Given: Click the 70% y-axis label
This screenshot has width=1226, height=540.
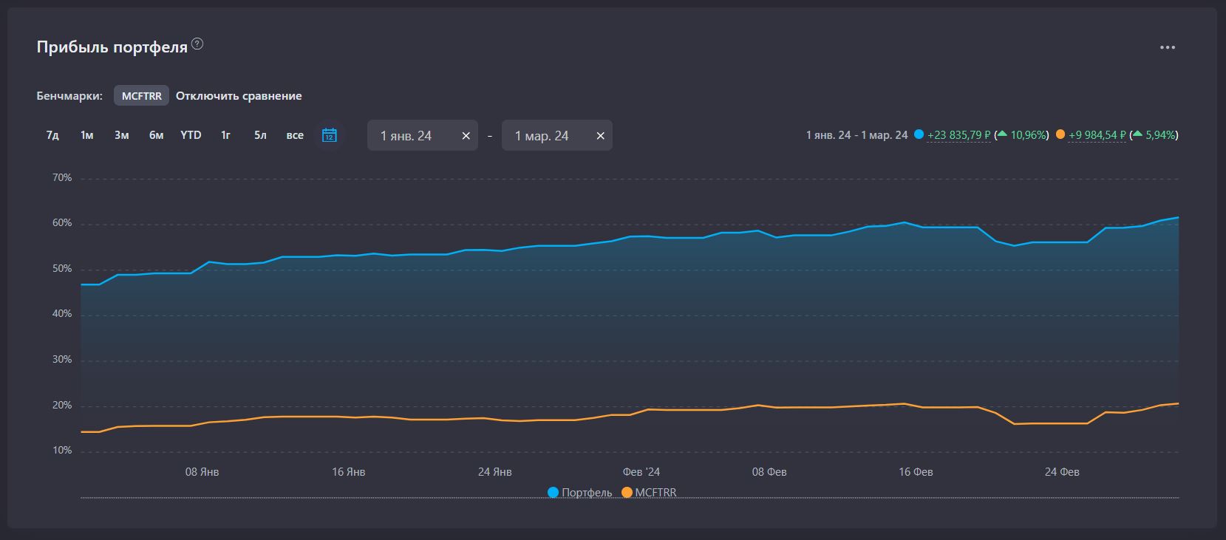Looking at the screenshot, I should point(62,178).
